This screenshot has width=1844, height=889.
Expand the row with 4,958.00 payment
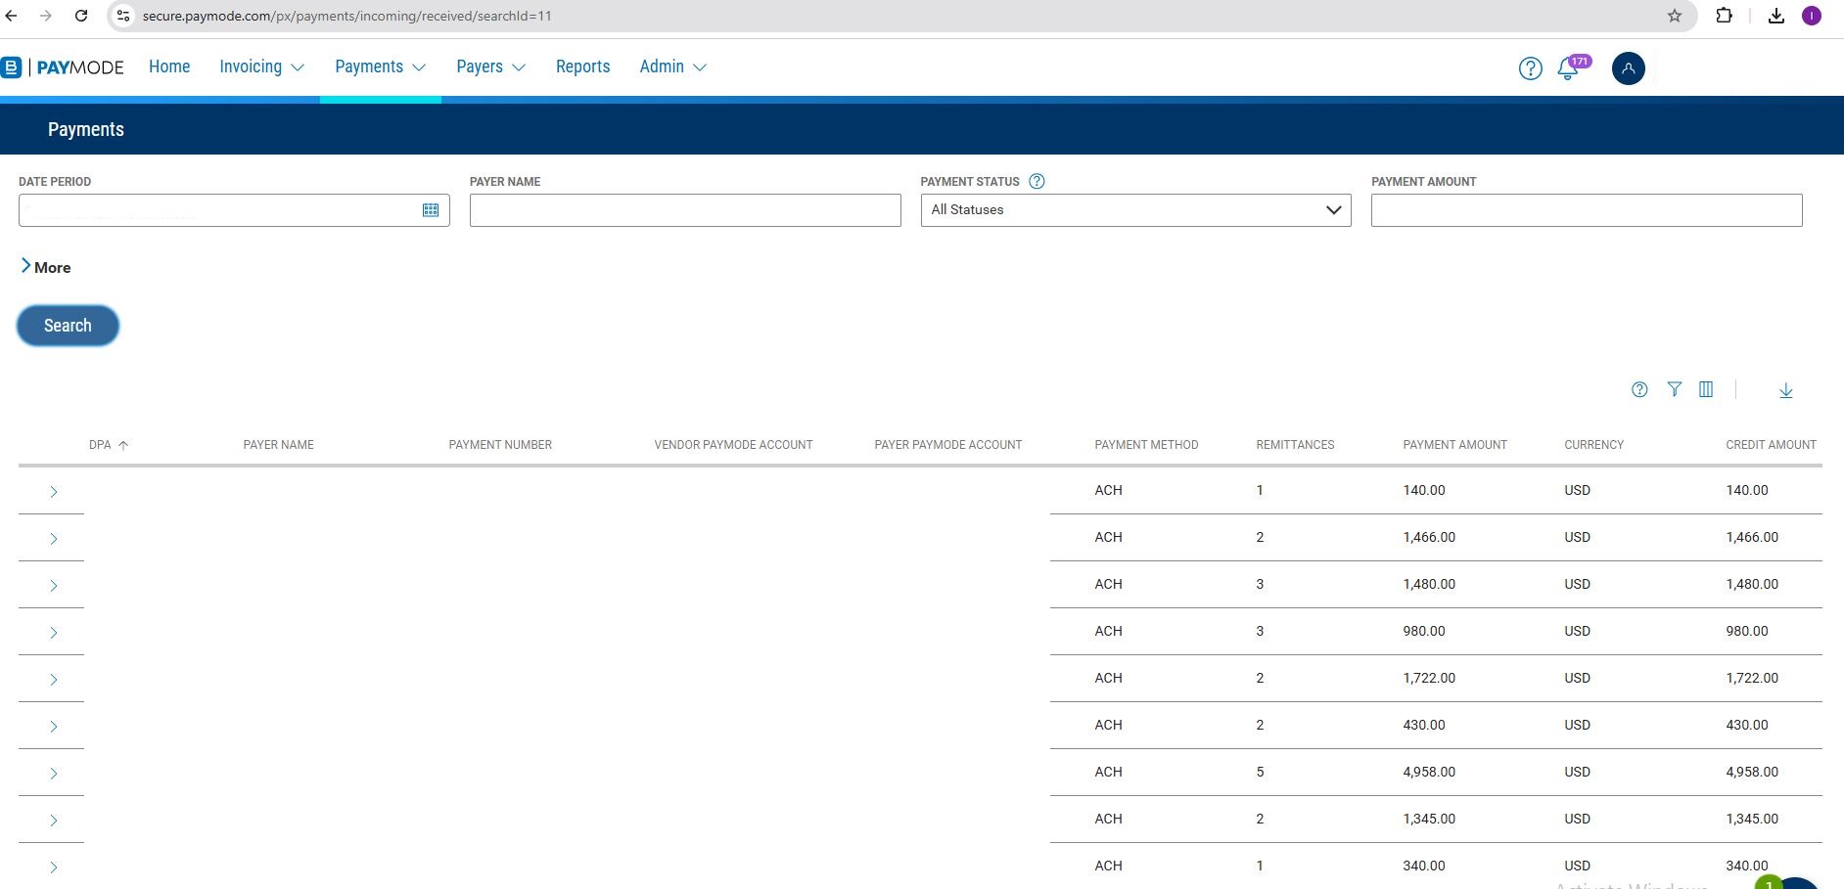pos(53,774)
